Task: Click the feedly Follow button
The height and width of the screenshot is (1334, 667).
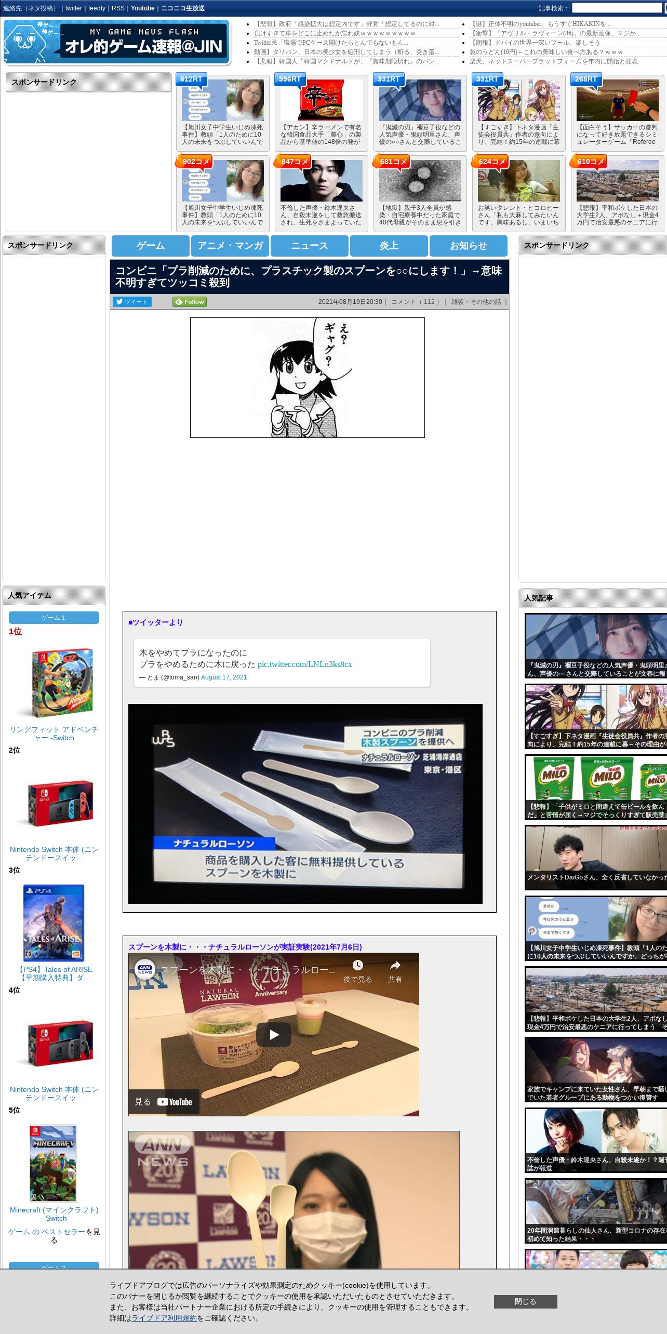Action: click(x=190, y=302)
